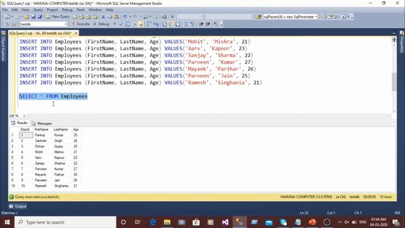The height and width of the screenshot is (228, 405).
Task: Toggle Include Client Statistics
Action: click(156, 24)
